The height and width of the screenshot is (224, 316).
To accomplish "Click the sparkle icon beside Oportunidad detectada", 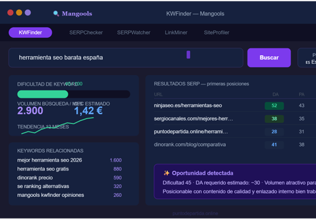I will (167, 173).
